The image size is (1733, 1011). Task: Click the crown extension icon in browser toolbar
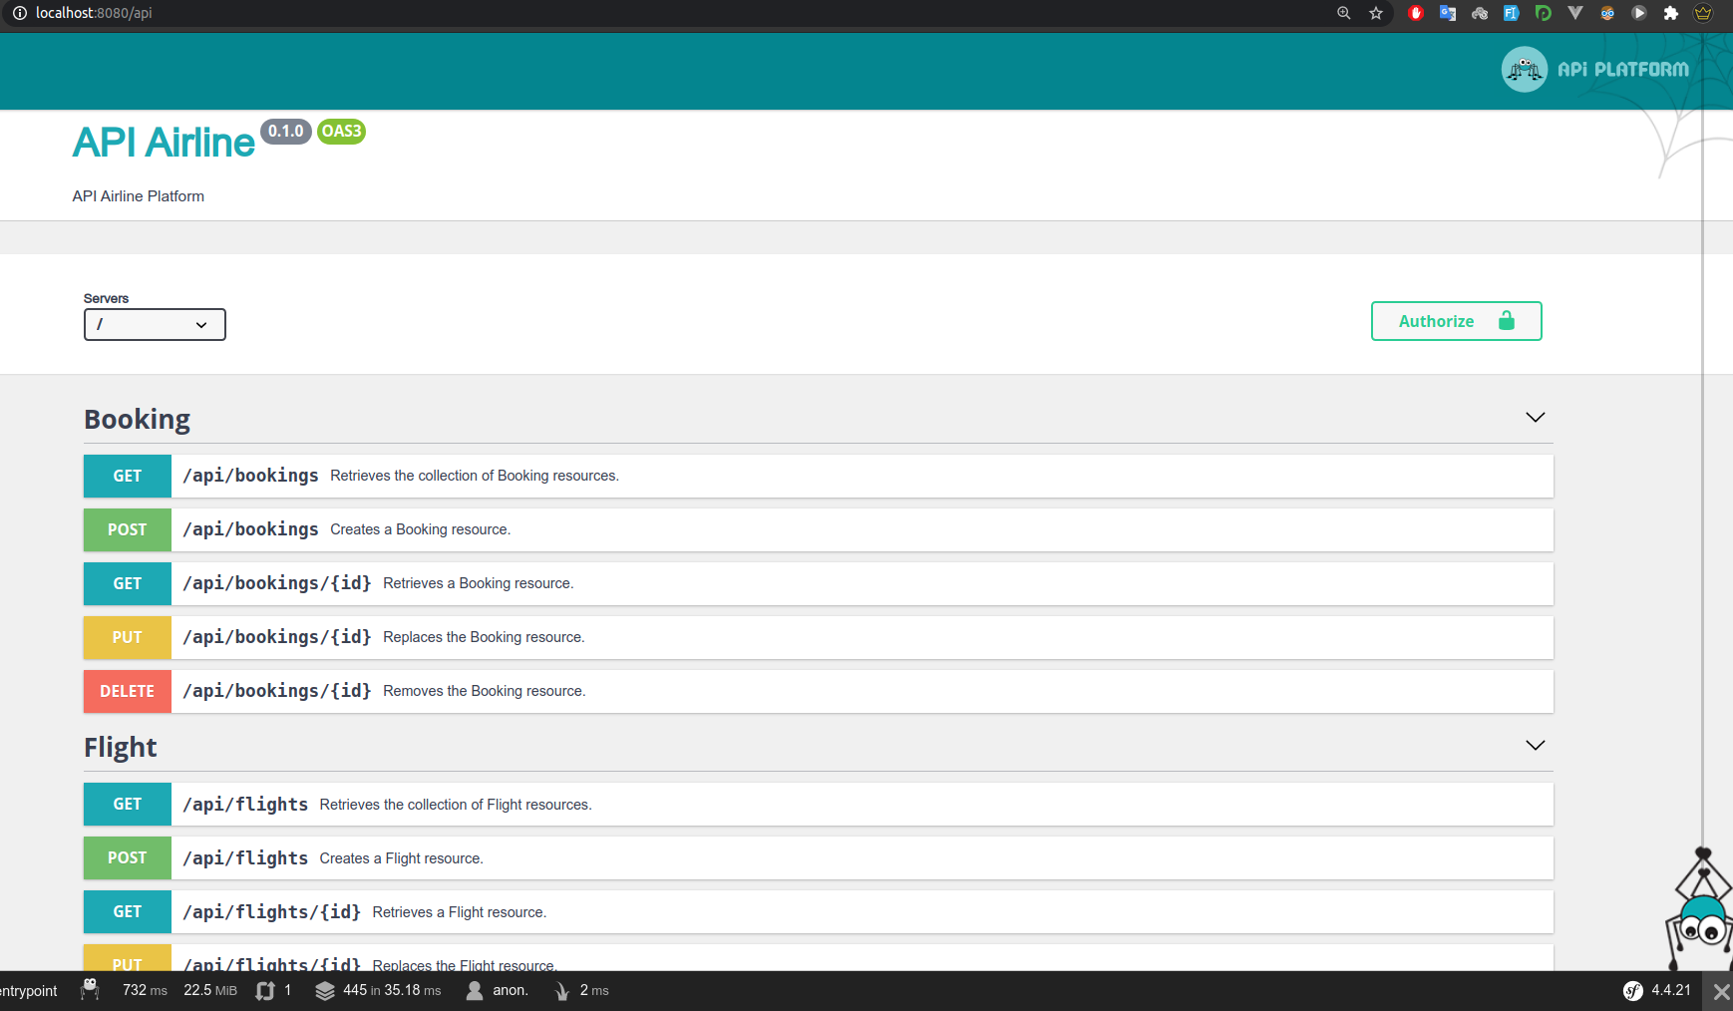click(x=1703, y=13)
